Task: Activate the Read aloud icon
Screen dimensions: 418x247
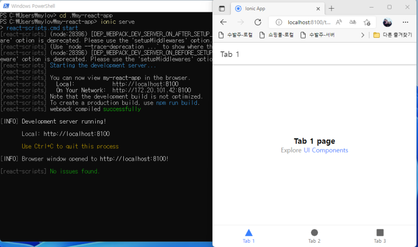Action: [x=339, y=22]
